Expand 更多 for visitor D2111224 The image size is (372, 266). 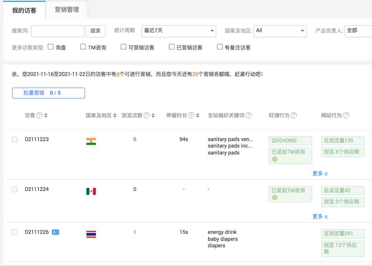click(x=320, y=216)
